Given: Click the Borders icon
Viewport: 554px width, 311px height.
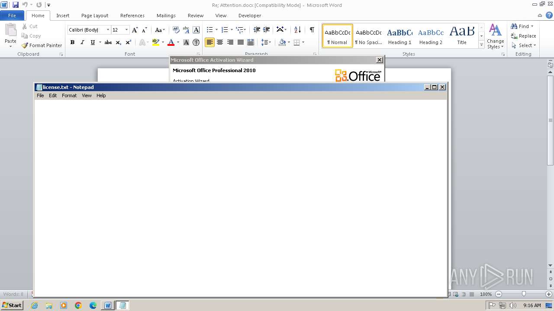Looking at the screenshot, I should 296,42.
